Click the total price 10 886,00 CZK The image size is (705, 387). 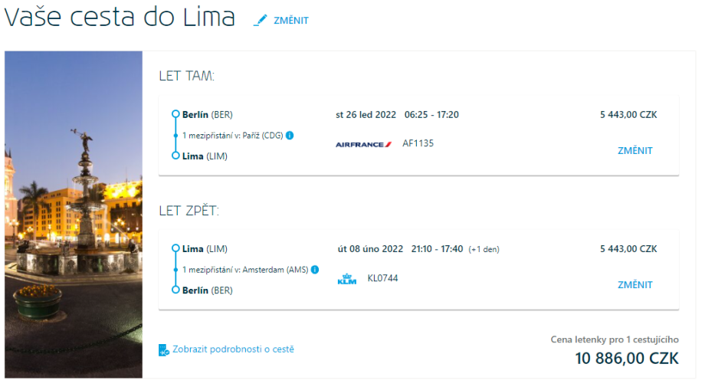click(x=627, y=359)
